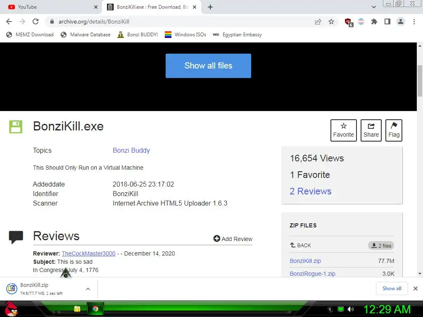Click the 2018-06-25 23:17:02 added date value
Viewport: 423px width, 317px height.
tap(143, 185)
